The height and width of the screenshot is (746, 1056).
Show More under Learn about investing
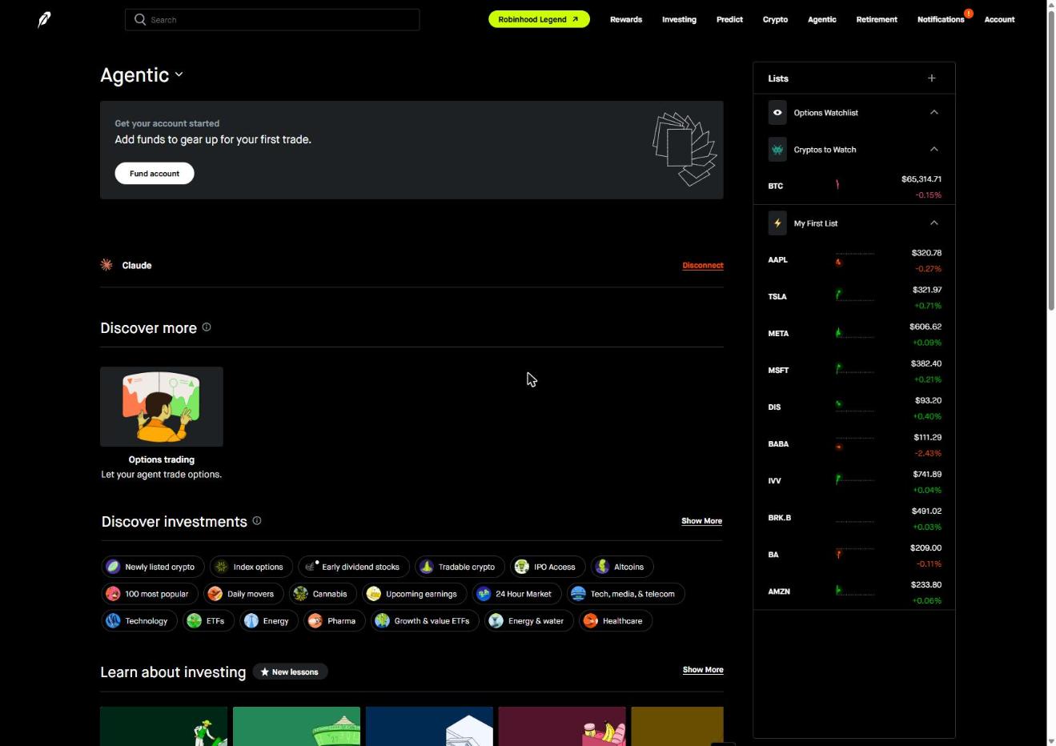pyautogui.click(x=703, y=670)
